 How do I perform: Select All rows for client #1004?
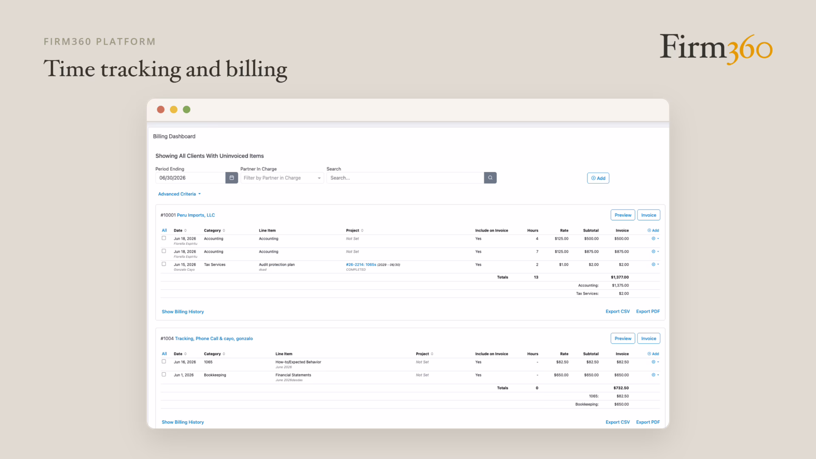pos(164,354)
